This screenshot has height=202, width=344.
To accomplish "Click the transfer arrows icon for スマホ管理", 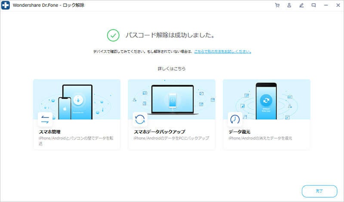I will tap(45, 120).
